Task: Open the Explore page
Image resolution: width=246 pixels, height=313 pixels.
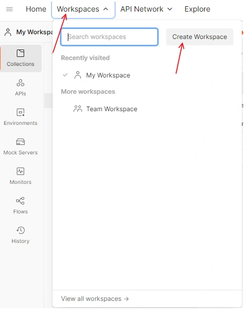Action: point(197,9)
